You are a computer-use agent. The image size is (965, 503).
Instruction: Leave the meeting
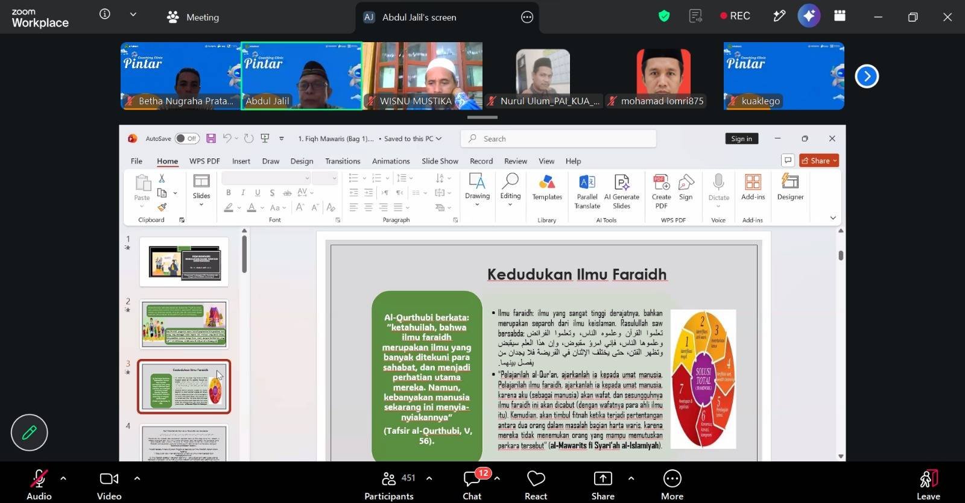click(928, 485)
